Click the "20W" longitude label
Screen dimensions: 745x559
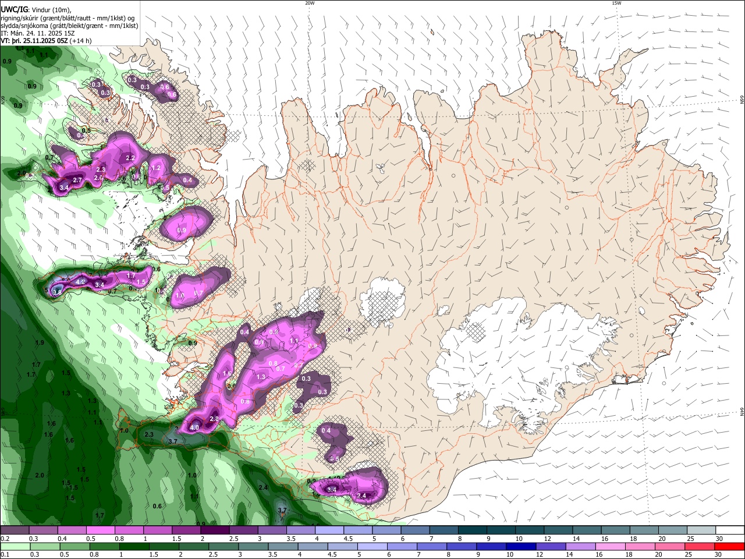click(310, 3)
